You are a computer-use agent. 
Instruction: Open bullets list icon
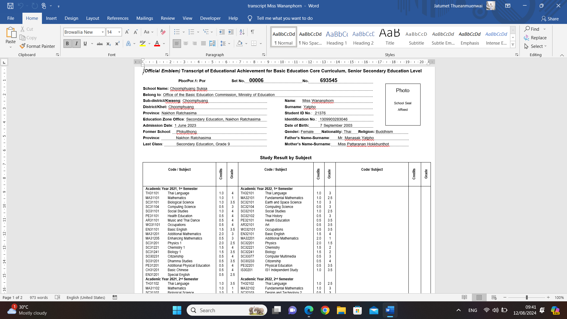click(177, 32)
